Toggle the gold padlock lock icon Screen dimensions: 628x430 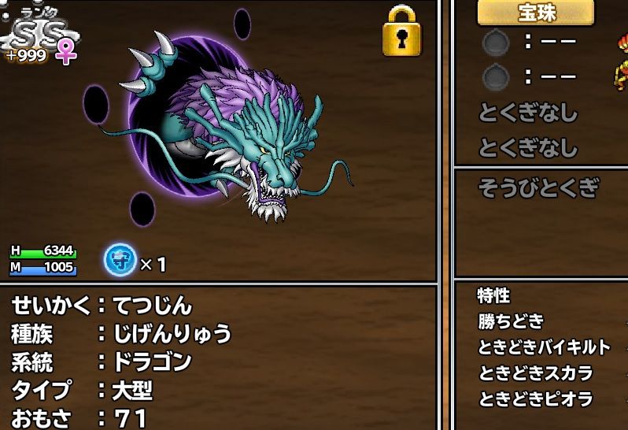[x=401, y=32]
